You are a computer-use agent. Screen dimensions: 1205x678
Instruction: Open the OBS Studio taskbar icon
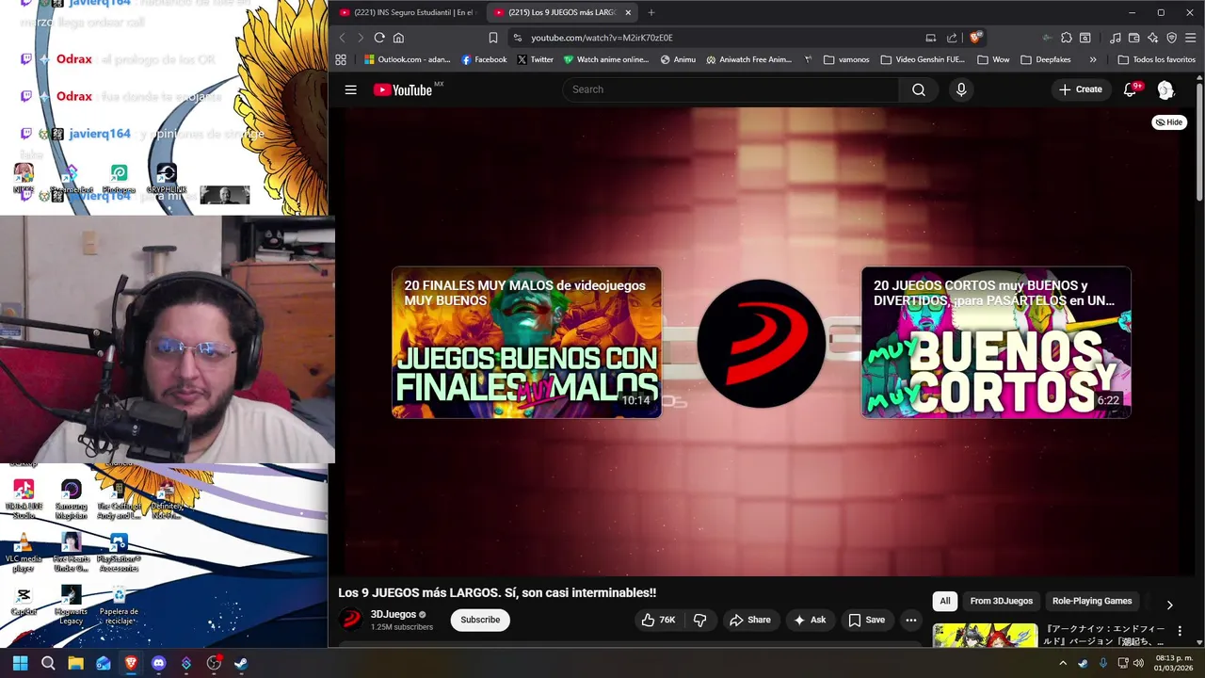[x=214, y=663]
